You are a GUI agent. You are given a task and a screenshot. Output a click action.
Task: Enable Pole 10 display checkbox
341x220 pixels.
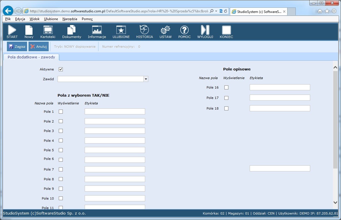click(x=61, y=198)
